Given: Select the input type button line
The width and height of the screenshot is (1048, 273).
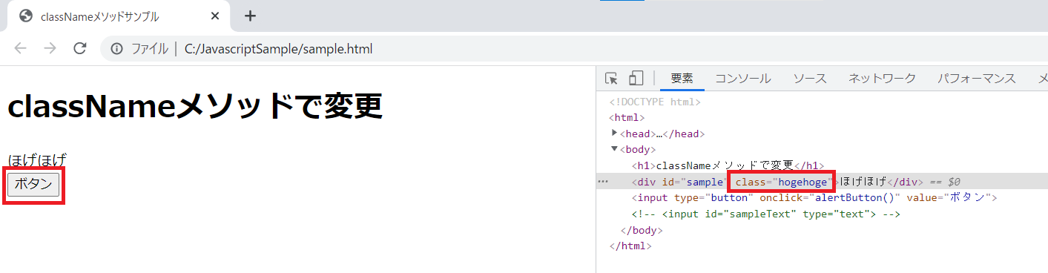Looking at the screenshot, I should (815, 198).
